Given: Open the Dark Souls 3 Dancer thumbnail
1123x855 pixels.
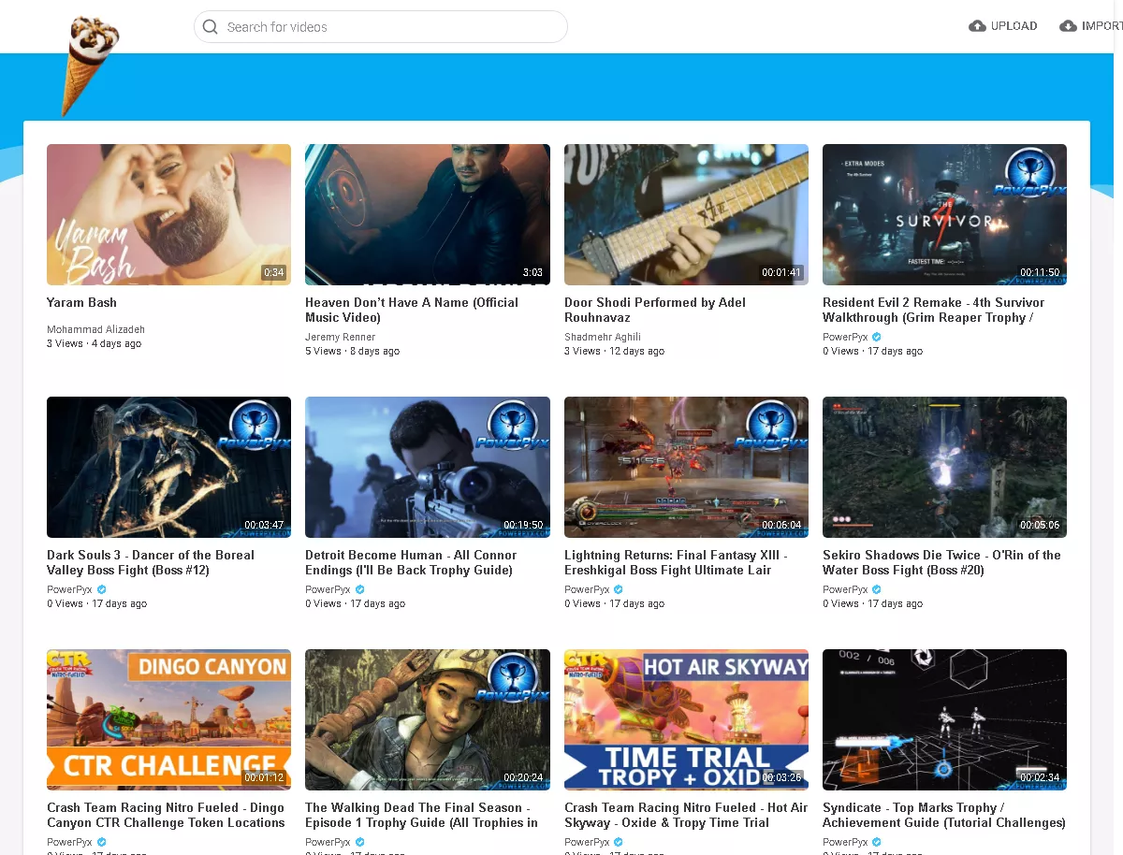Looking at the screenshot, I should tap(168, 467).
